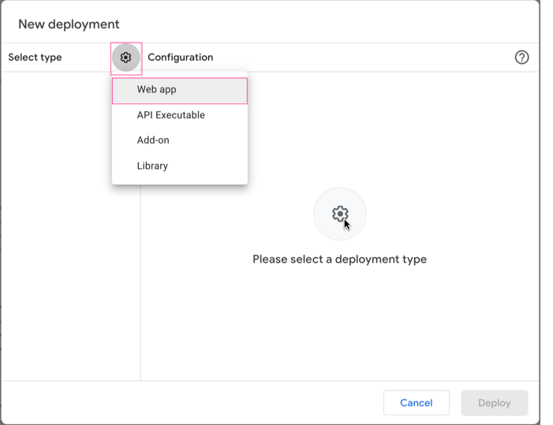Click the Select type label

(x=35, y=58)
